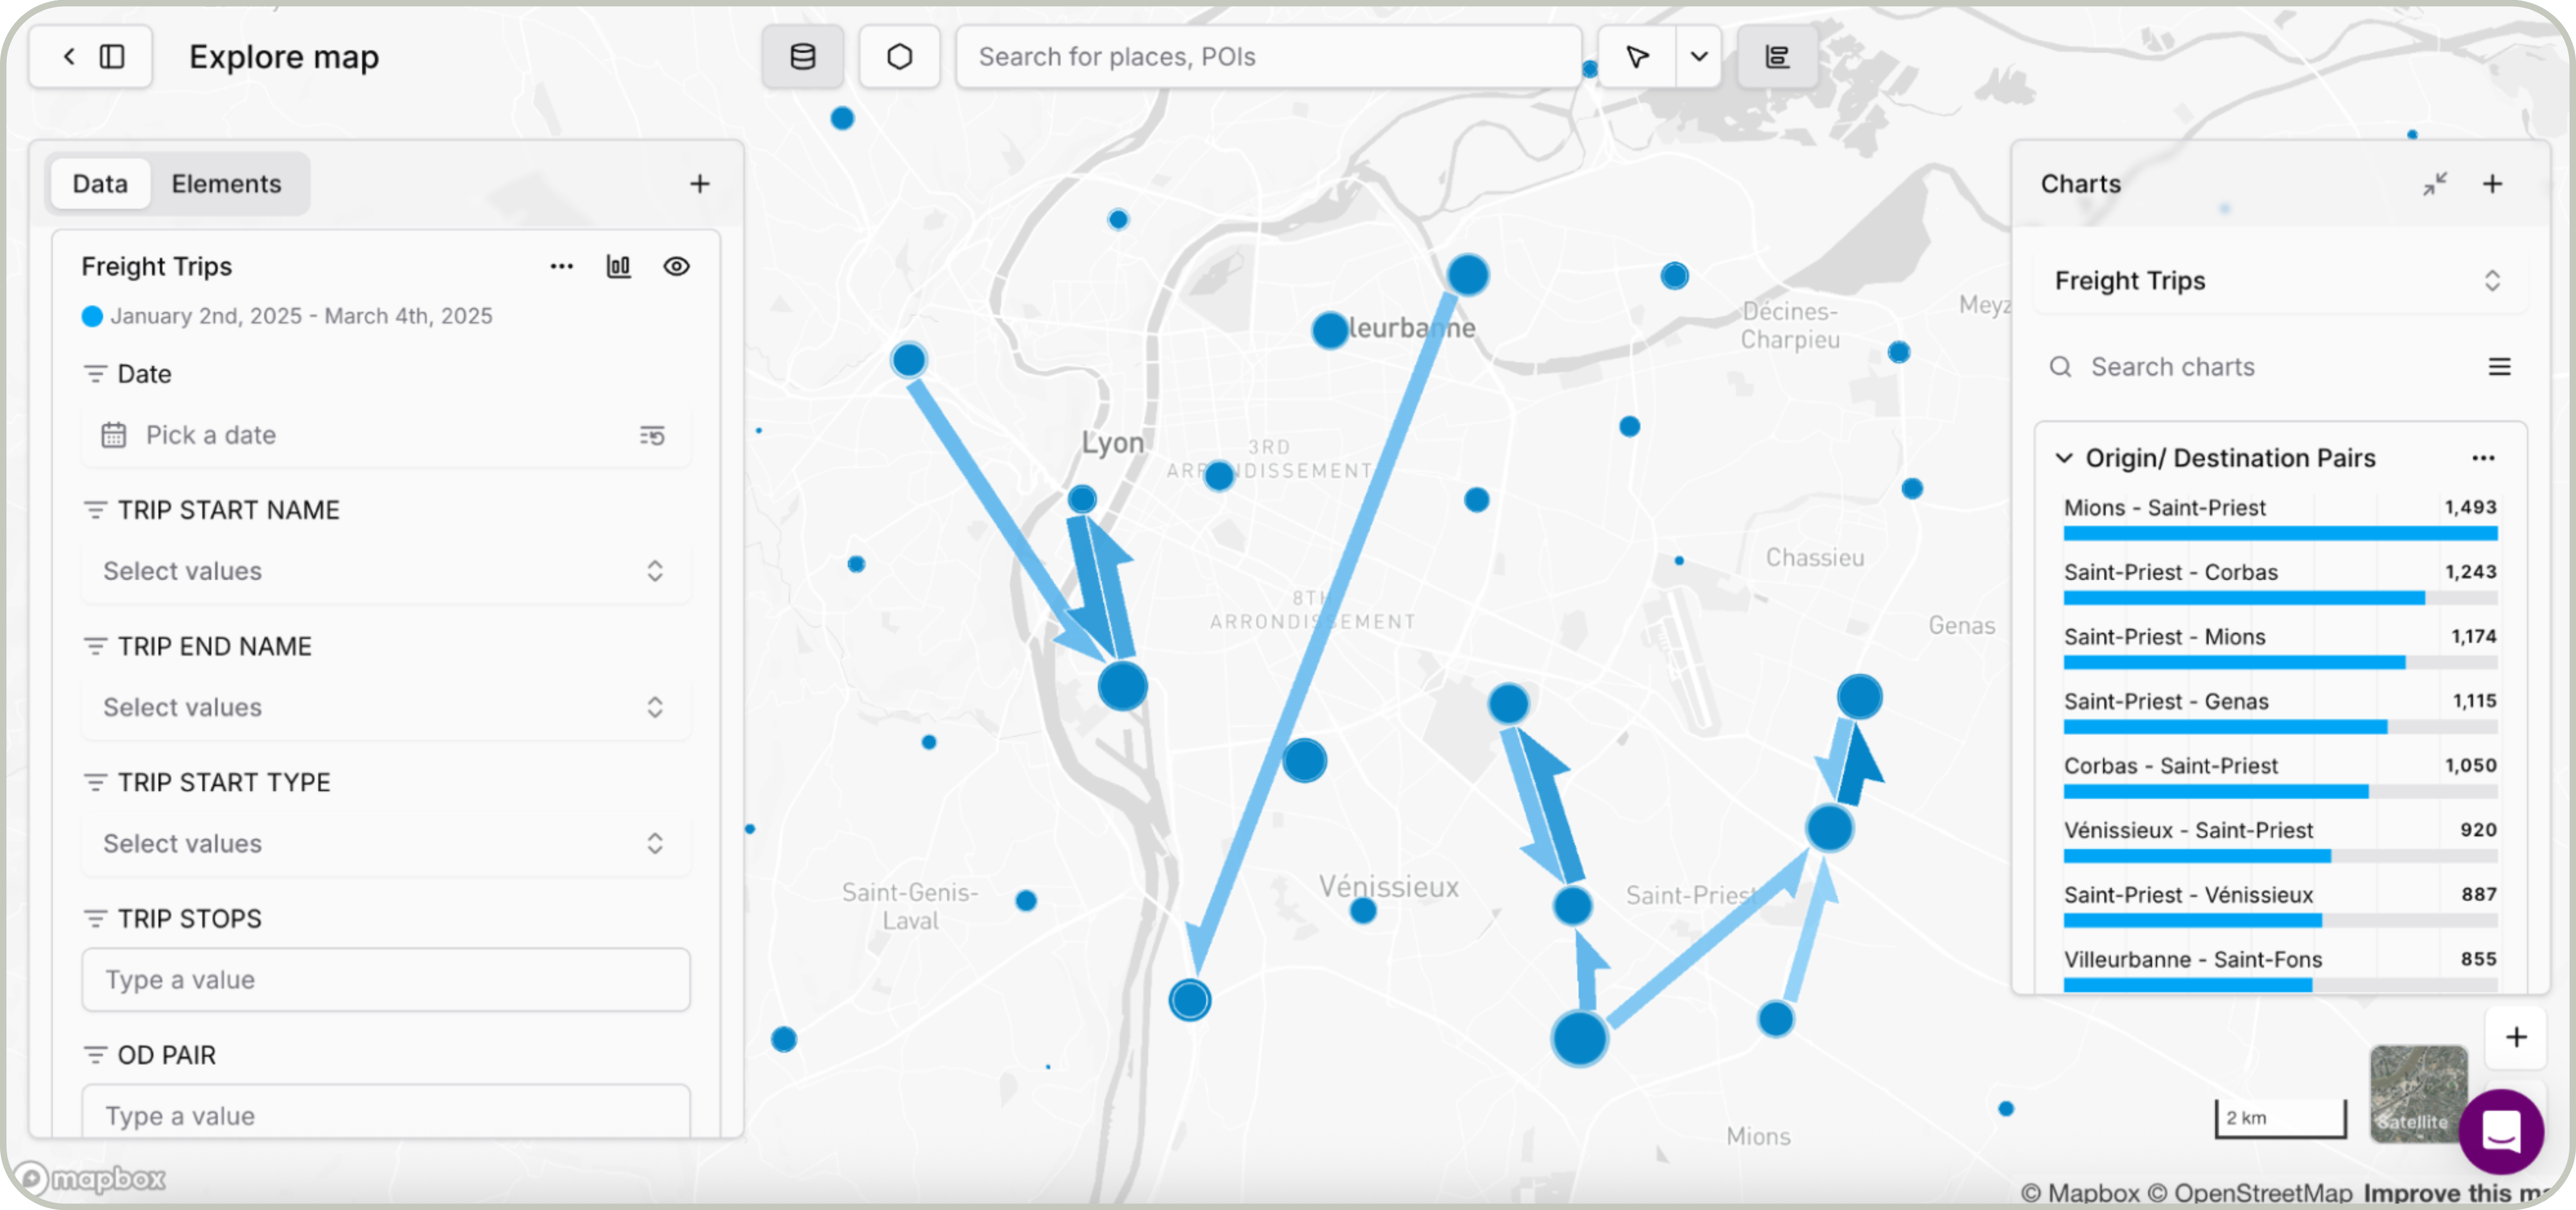
Task: Click the Freight Trips layer color dot
Action: click(x=92, y=316)
